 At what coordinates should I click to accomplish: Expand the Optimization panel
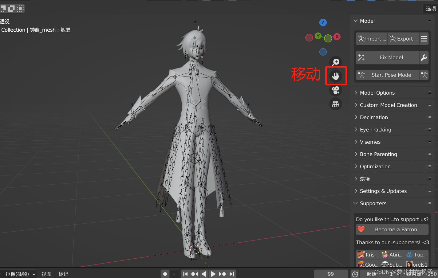point(356,166)
